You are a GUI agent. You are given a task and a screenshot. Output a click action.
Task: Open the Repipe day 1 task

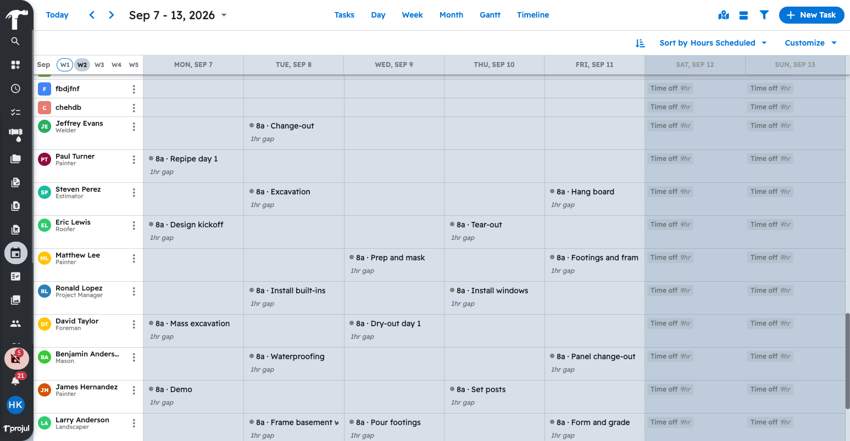pos(184,159)
